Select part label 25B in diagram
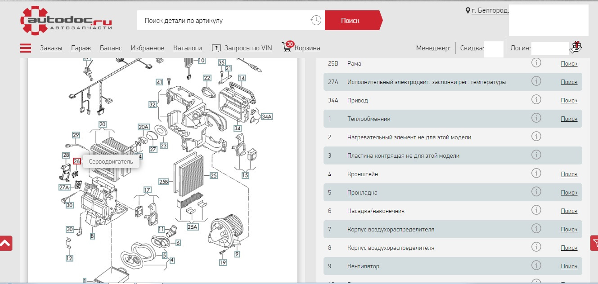The height and width of the screenshot is (284, 598). (164, 182)
